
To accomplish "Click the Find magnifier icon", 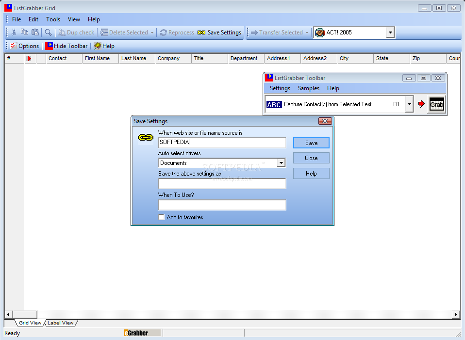I will click(48, 32).
